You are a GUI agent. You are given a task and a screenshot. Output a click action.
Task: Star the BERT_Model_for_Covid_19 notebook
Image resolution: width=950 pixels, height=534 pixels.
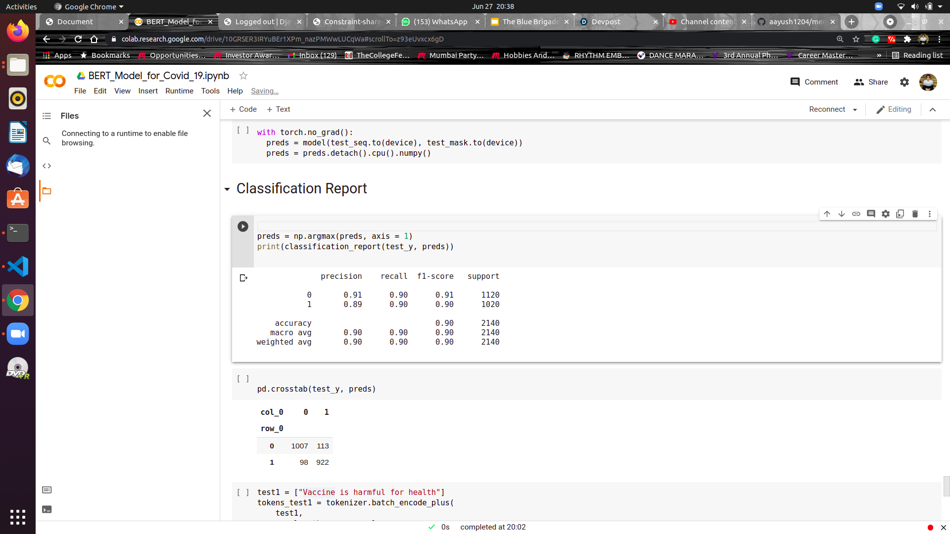click(x=243, y=76)
